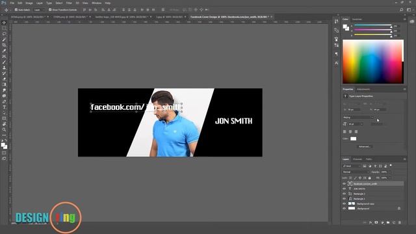The image size is (416, 234).
Task: Open Auto-Select Layer dropdown
Action: point(39,10)
